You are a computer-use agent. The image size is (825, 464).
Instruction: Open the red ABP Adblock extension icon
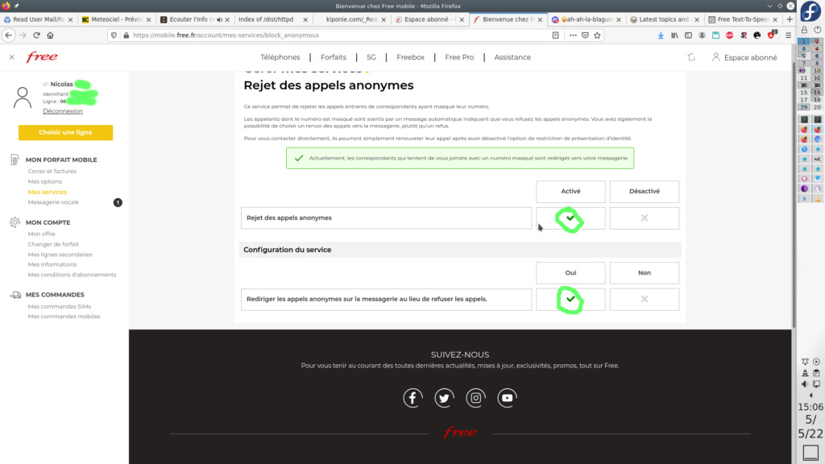click(729, 35)
